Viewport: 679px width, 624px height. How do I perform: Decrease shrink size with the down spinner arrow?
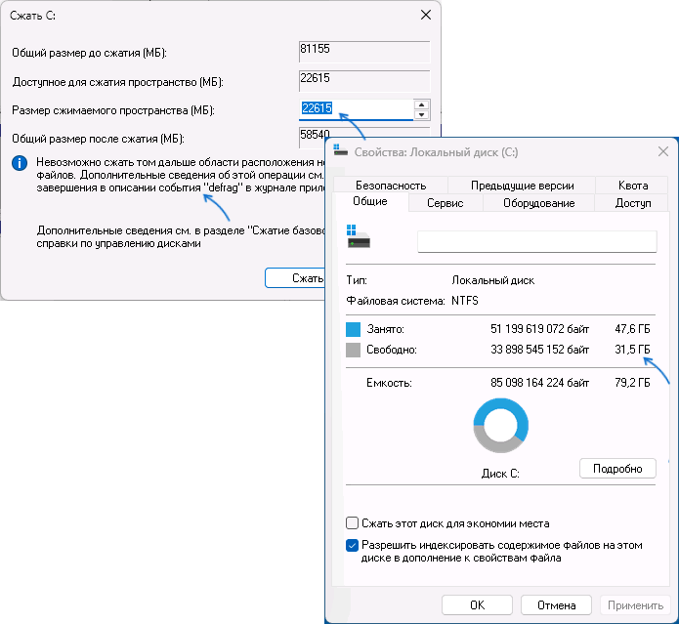pyautogui.click(x=421, y=114)
